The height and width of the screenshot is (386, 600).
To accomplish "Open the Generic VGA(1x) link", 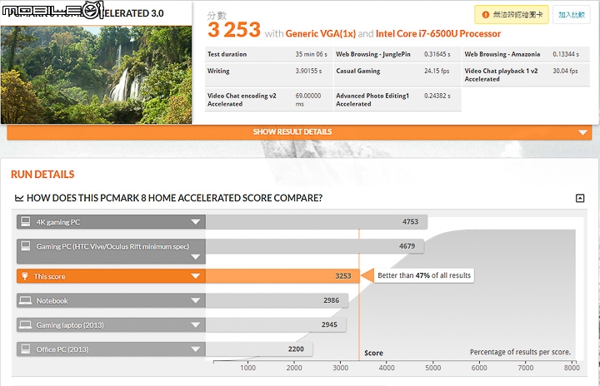I will tap(321, 33).
